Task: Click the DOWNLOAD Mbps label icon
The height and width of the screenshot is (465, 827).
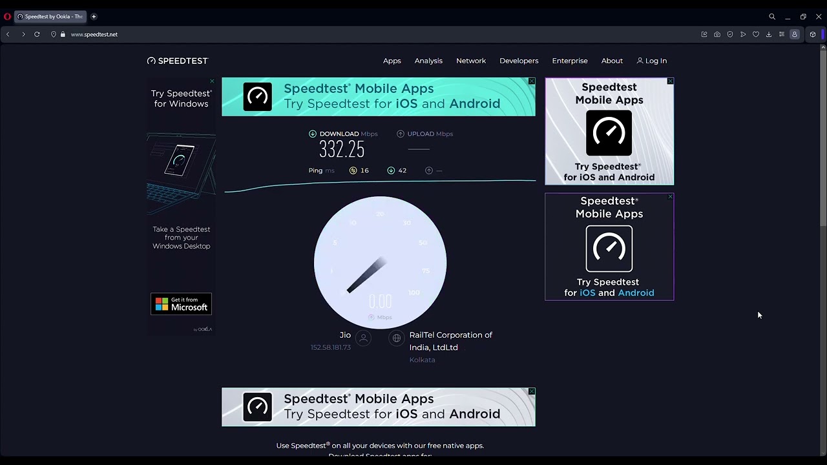Action: click(x=313, y=134)
